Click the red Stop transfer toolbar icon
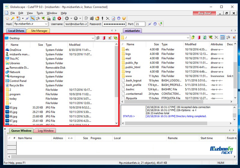 coord(59,19)
